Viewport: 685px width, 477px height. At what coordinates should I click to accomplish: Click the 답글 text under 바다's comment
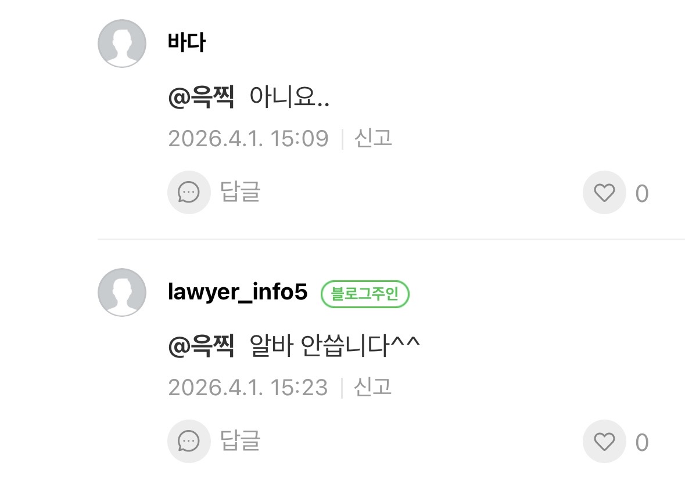tap(241, 192)
